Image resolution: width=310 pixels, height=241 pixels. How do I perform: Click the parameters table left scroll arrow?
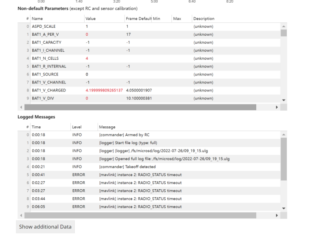[x=21, y=107]
